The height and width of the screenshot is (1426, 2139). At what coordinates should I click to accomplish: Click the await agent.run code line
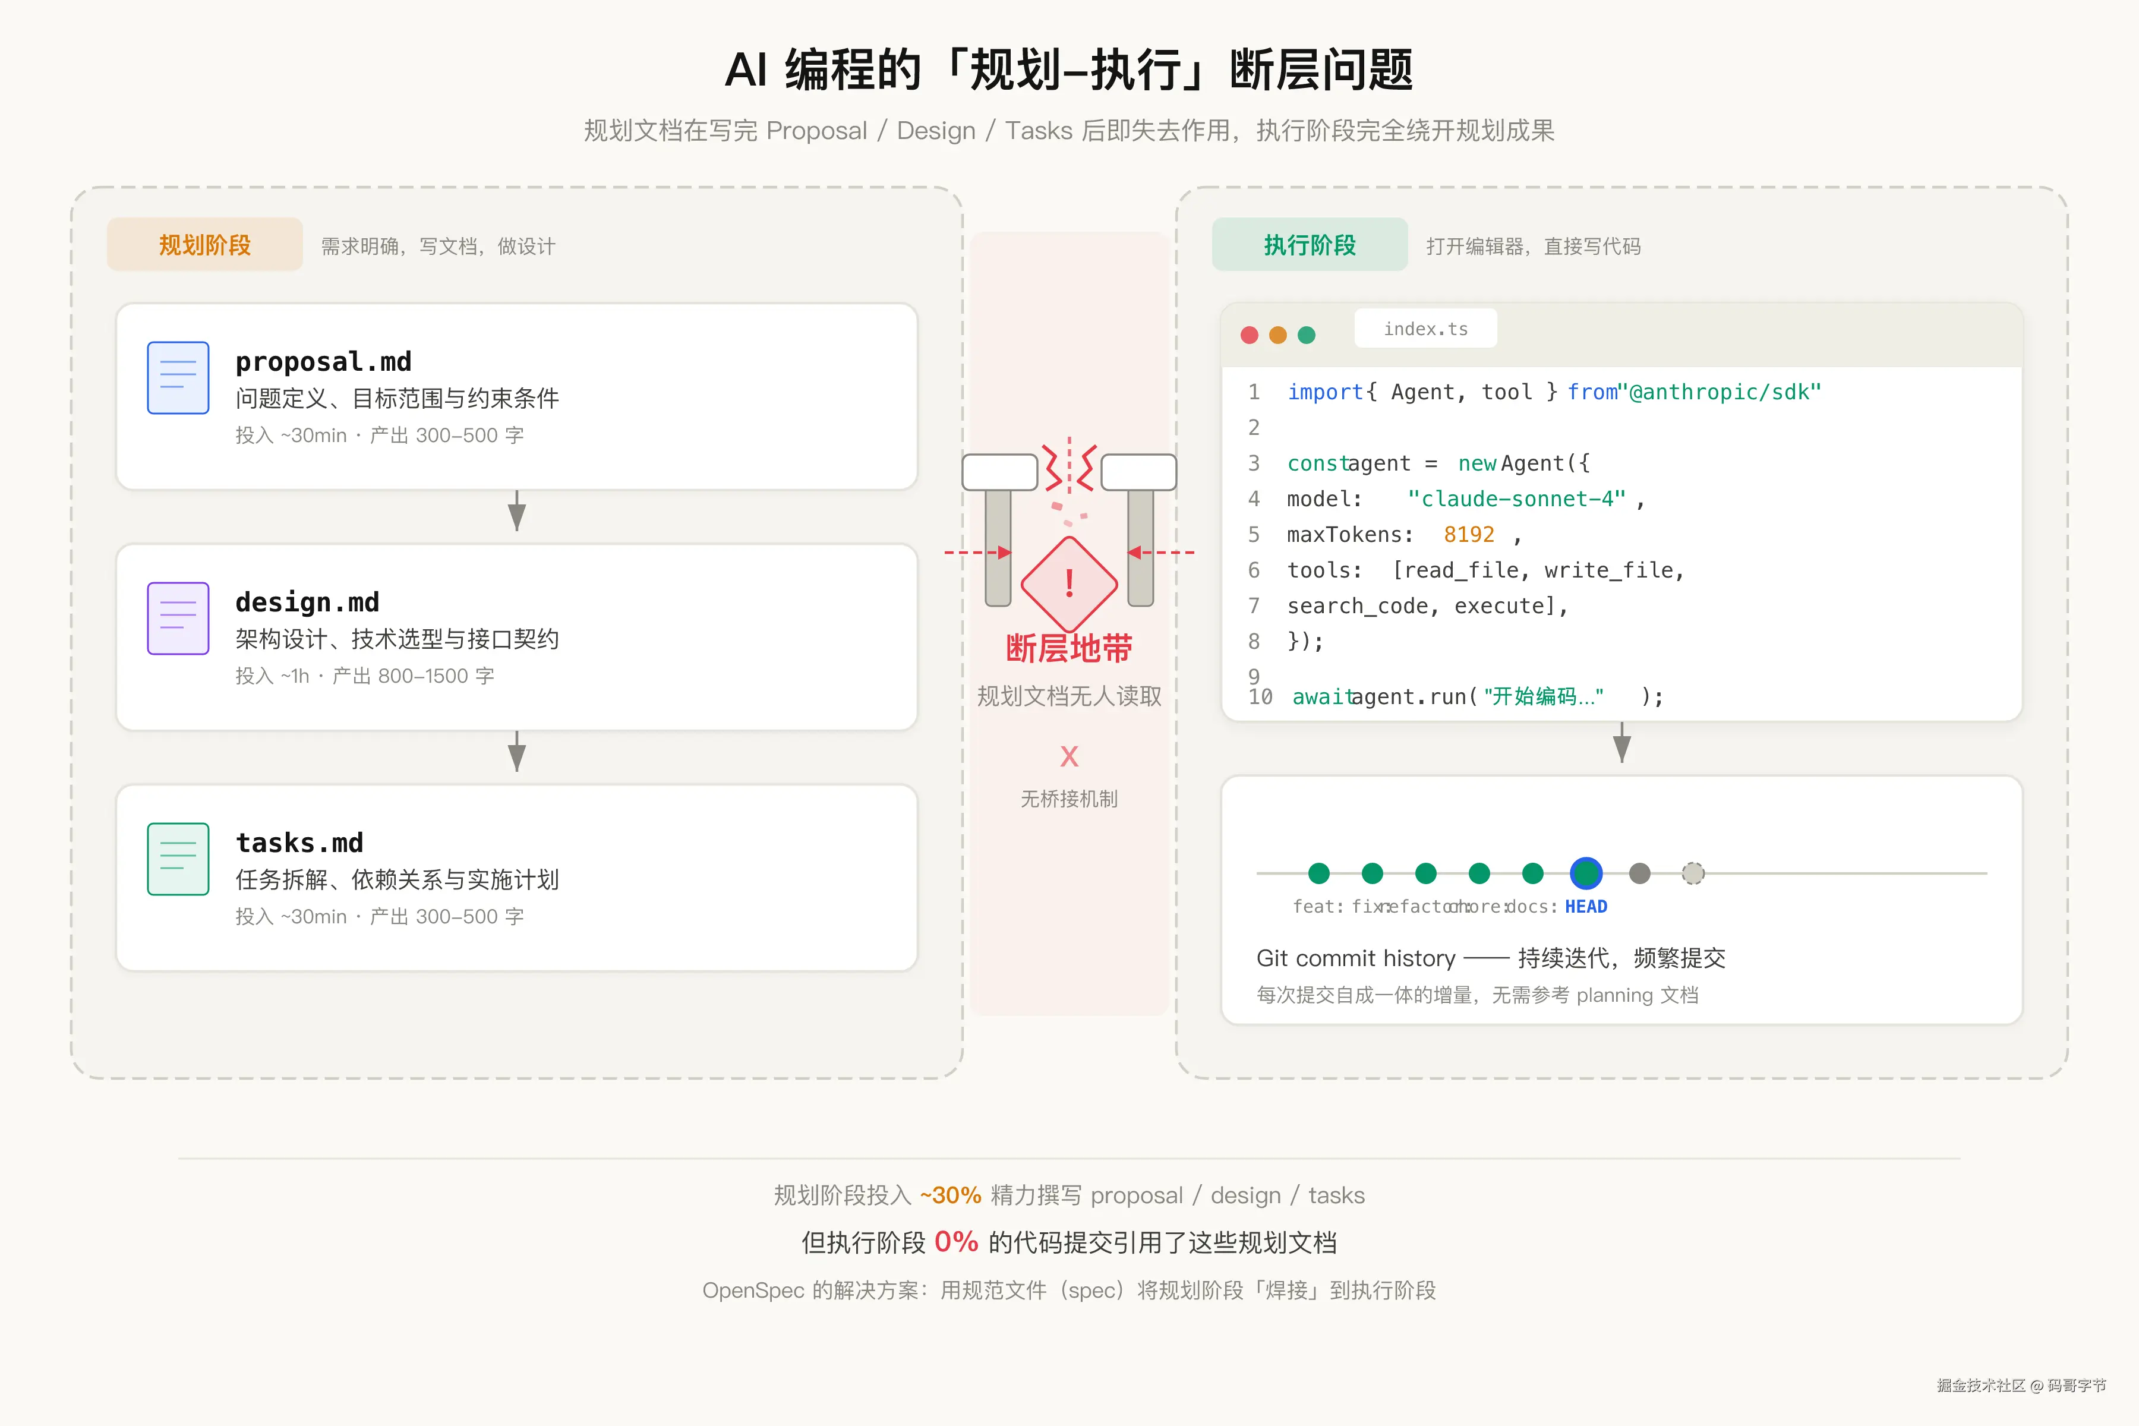[x=1478, y=696]
